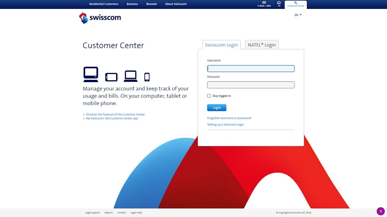This screenshot has width=387, height=217.
Task: Click the mobile phone icon
Action: (x=147, y=77)
